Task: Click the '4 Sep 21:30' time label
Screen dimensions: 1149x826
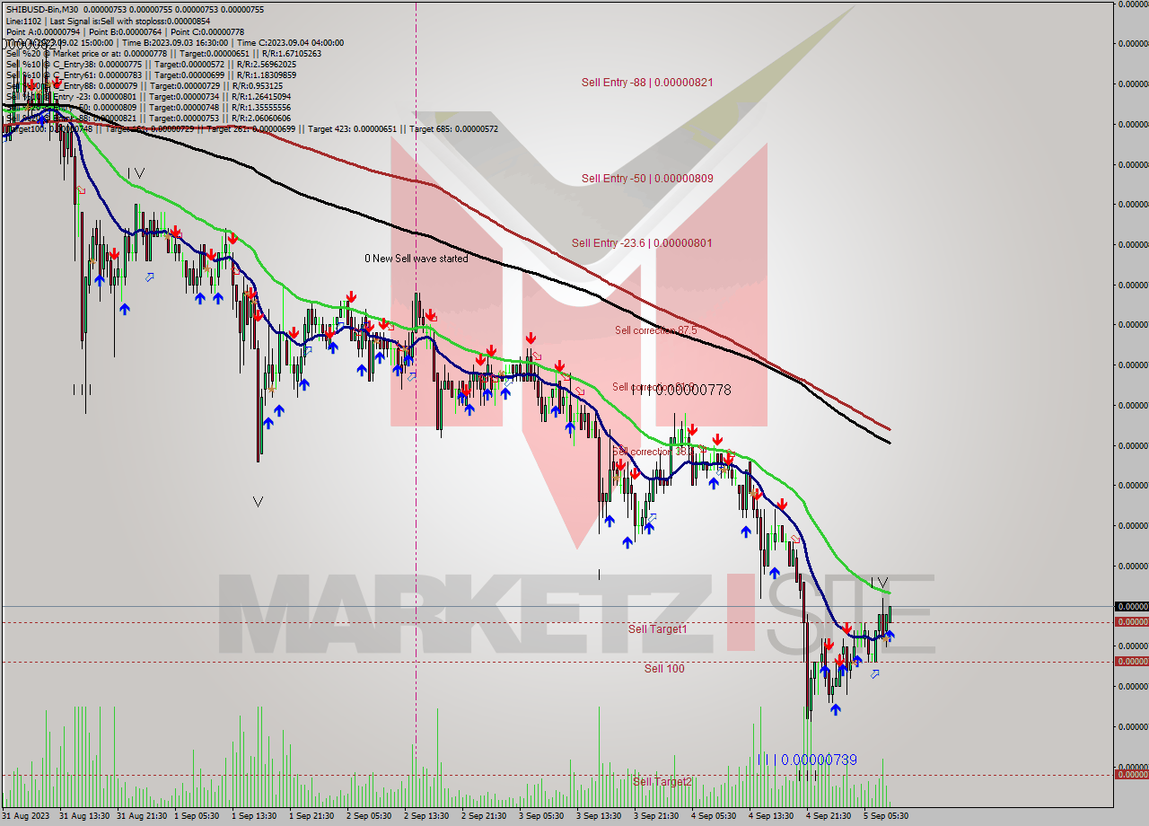Action: (x=829, y=816)
